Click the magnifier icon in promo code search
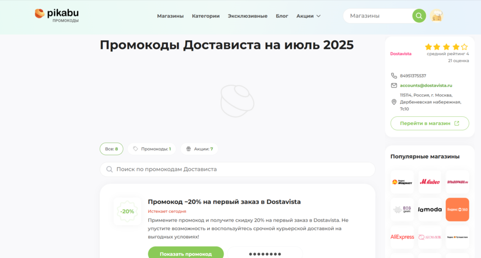Image resolution: width=481 pixels, height=258 pixels. pos(109,169)
